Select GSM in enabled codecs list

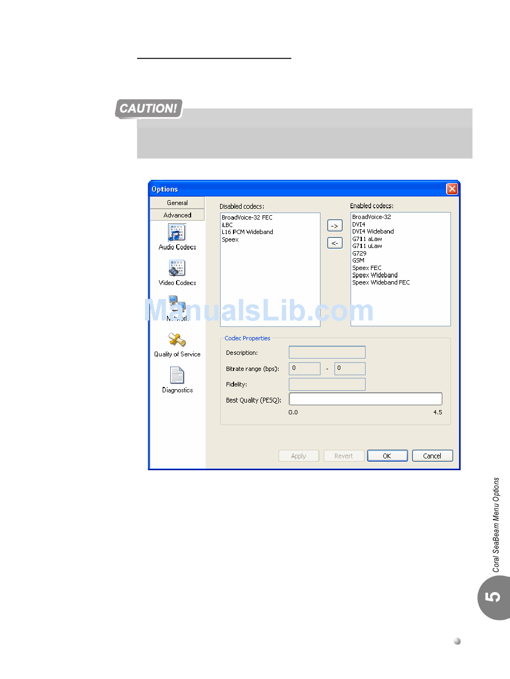[358, 260]
